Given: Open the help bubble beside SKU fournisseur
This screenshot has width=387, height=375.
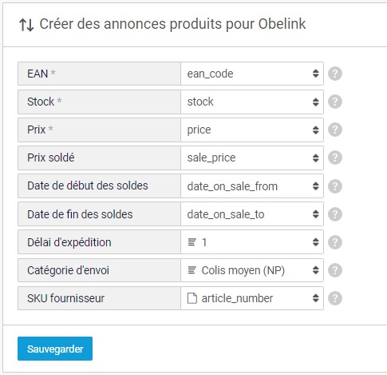Looking at the screenshot, I should 335,298.
